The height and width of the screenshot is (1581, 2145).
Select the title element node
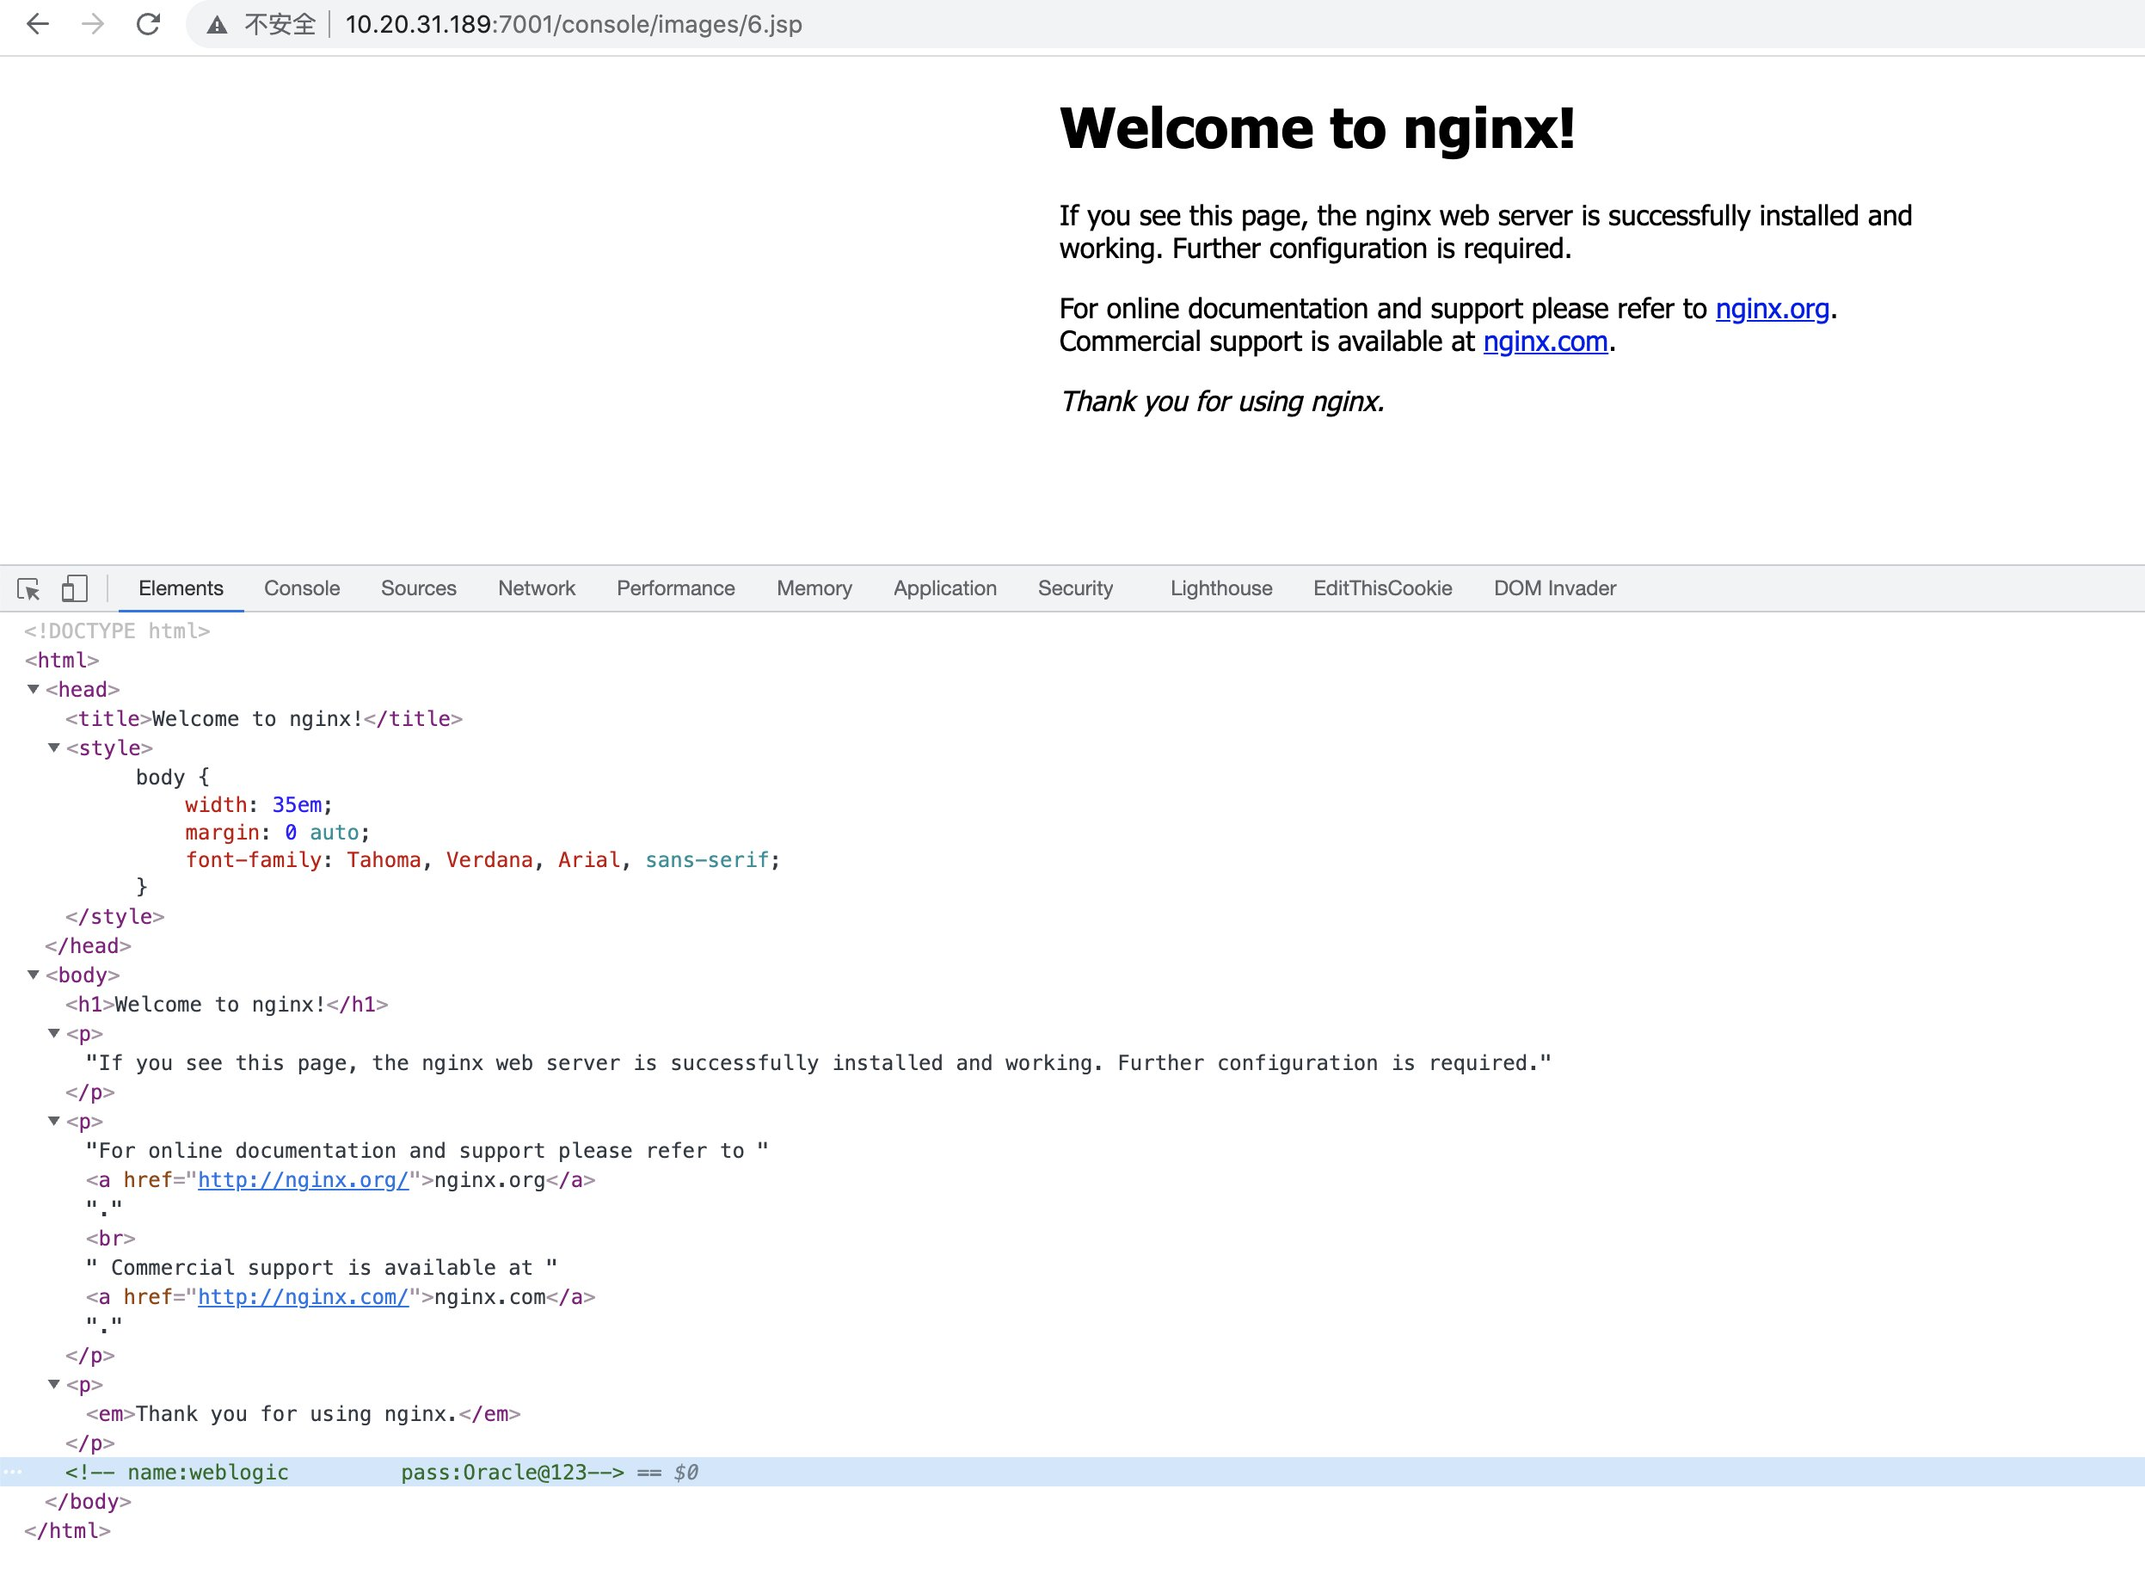point(264,719)
